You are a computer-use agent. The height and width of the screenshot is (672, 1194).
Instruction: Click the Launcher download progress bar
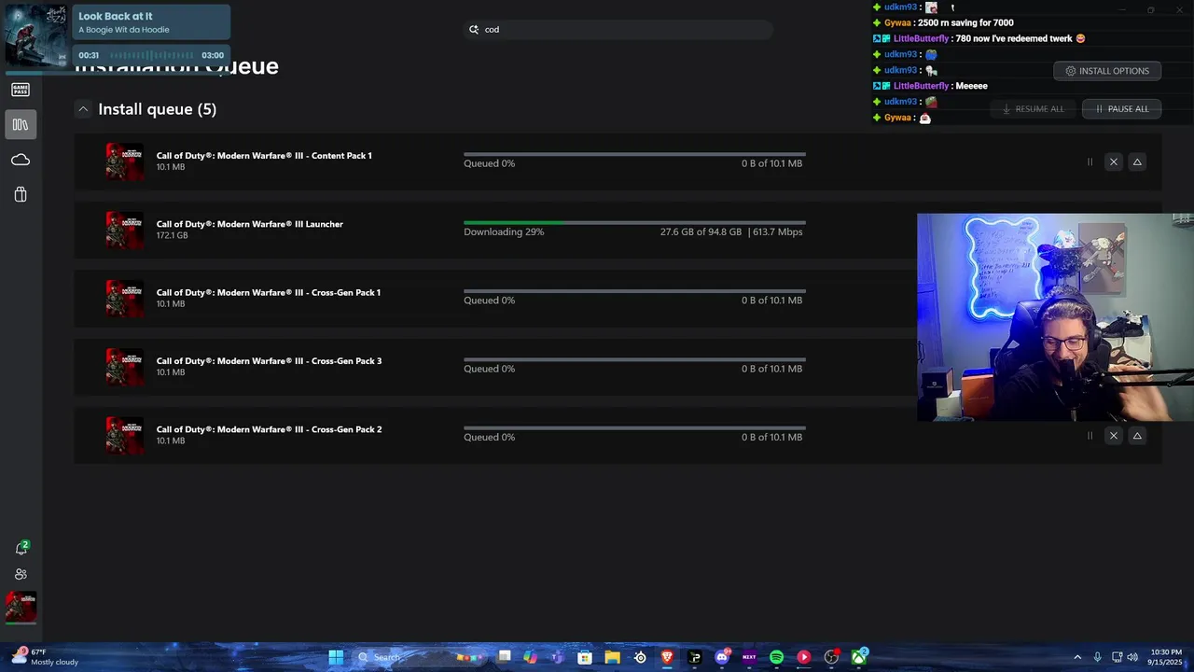click(x=634, y=223)
